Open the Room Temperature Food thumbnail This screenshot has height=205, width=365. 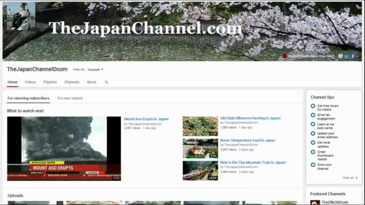click(200, 148)
